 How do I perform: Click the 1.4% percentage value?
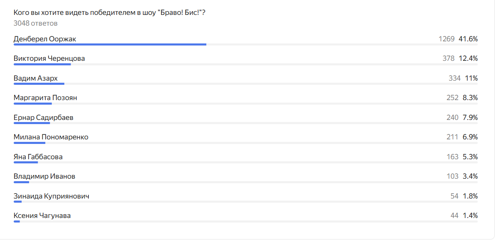click(470, 215)
